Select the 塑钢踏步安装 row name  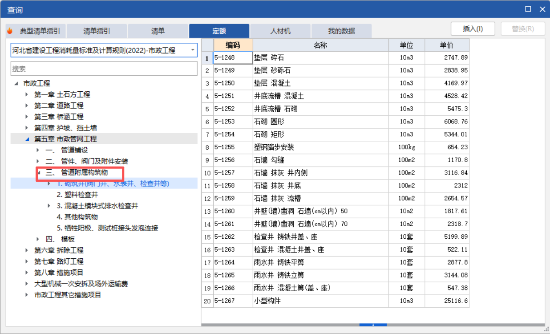tap(320, 147)
